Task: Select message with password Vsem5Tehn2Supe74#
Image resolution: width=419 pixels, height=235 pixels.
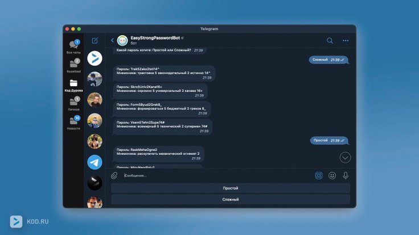Action: click(162, 127)
